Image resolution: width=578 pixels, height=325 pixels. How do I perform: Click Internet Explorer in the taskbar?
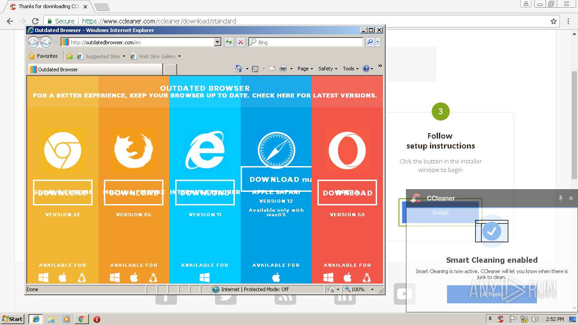pos(36,319)
